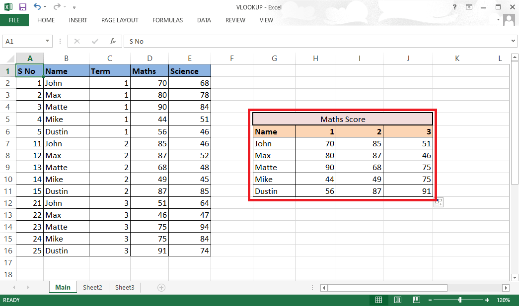
Task: Click the Quick Analysis icon below Maths Score table
Action: tap(438, 202)
